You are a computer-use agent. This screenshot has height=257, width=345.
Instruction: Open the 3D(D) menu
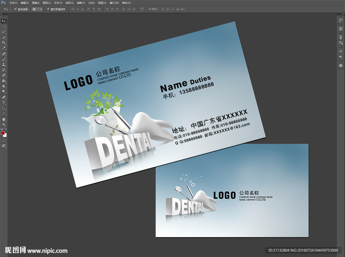91,3
